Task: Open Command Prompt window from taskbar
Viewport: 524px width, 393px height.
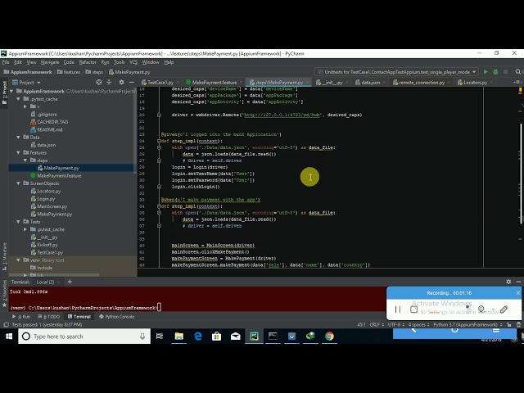Action: coord(273,337)
